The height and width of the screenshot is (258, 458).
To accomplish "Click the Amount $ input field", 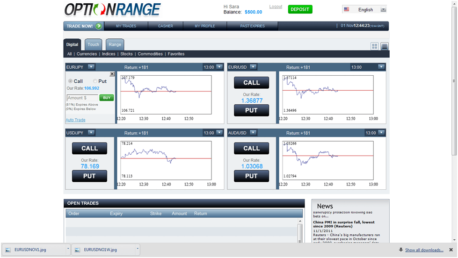I will [82, 98].
